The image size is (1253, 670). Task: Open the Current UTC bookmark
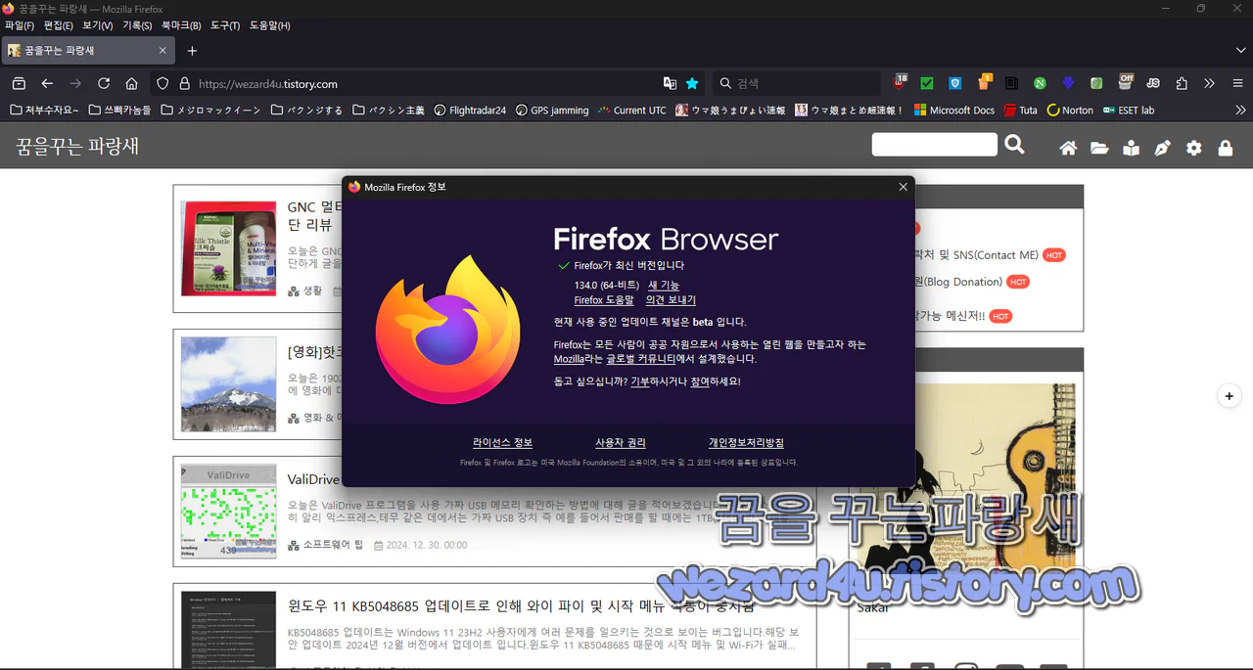pos(632,111)
